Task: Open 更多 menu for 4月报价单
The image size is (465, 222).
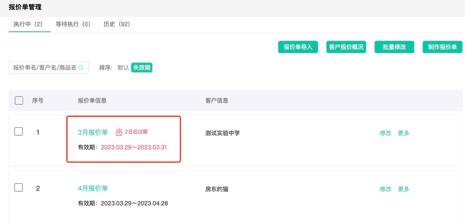Action: (403, 189)
